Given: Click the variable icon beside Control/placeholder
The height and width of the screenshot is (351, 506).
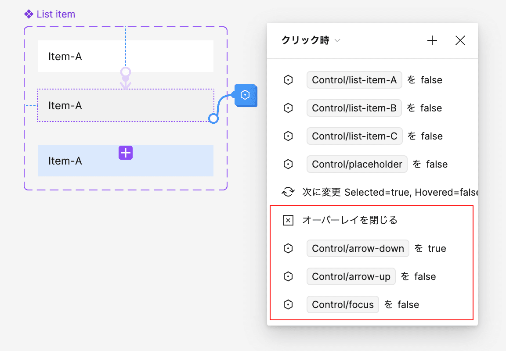Looking at the screenshot, I should tap(288, 164).
